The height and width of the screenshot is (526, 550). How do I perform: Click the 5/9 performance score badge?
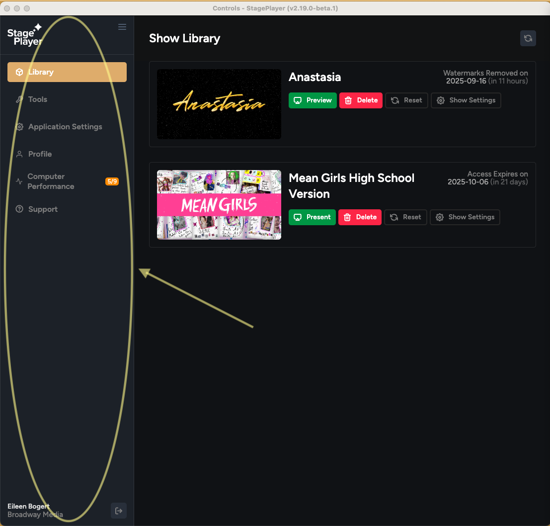point(112,181)
